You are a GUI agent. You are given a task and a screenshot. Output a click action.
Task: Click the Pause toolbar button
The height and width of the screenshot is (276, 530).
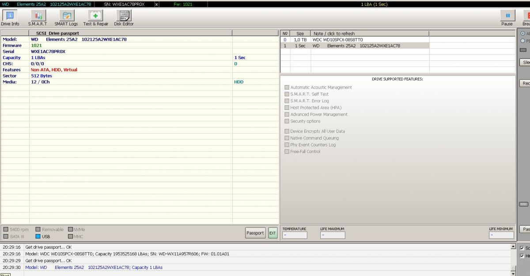[507, 18]
